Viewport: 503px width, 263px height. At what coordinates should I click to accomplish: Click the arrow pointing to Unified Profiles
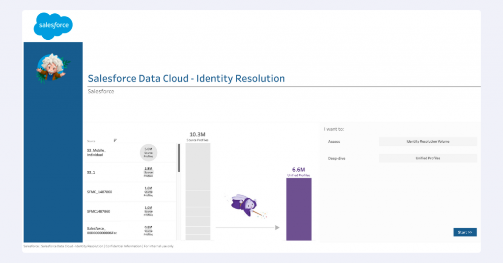point(248,228)
